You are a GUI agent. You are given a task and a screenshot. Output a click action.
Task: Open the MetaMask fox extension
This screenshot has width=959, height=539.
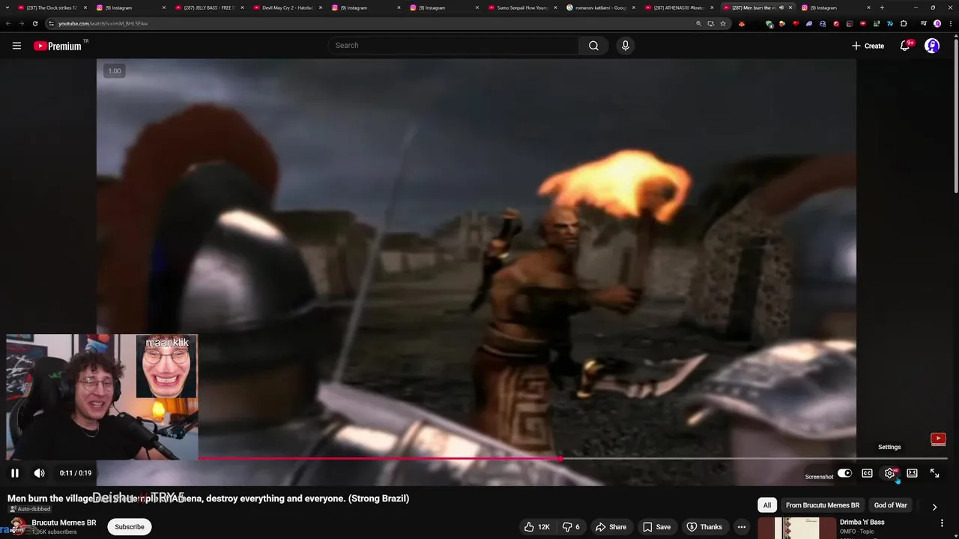coord(741,23)
